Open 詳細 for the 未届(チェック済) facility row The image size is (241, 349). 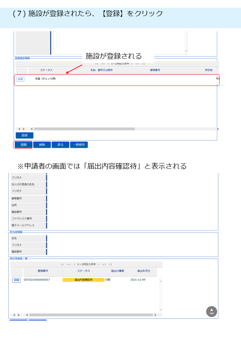[20, 79]
